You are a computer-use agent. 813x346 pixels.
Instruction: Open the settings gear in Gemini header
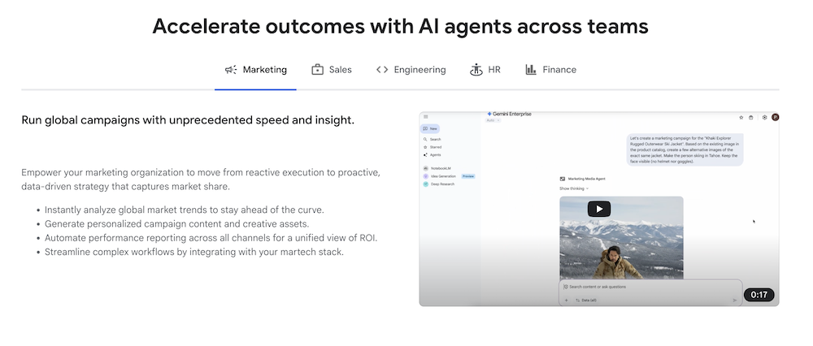764,117
